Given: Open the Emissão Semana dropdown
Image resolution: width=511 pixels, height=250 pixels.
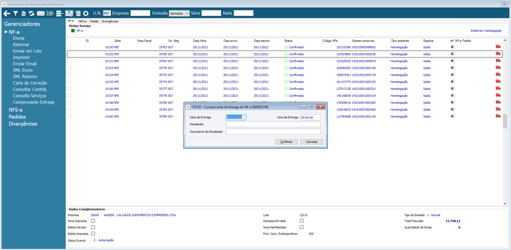Looking at the screenshot, I should coord(179,13).
